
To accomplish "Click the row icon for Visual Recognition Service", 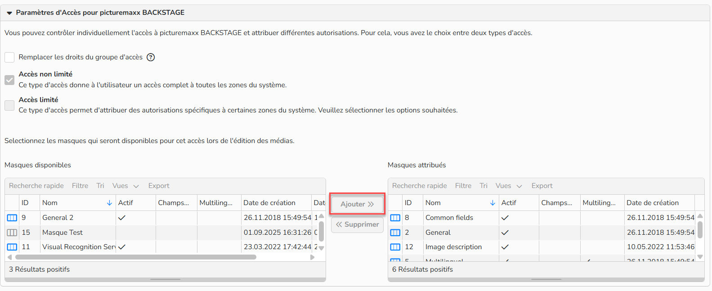I will point(12,247).
